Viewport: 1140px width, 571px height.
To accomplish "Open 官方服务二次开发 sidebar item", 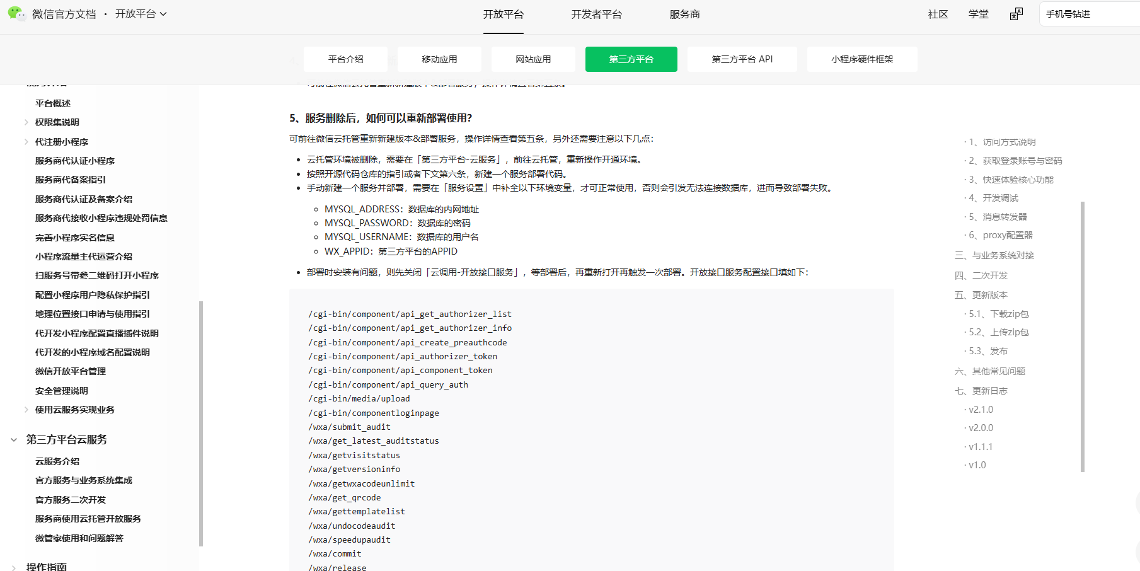I will (x=71, y=500).
